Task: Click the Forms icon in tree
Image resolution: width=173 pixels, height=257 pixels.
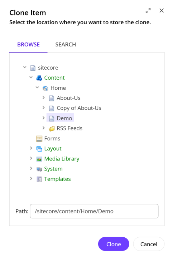Action: coord(39,139)
